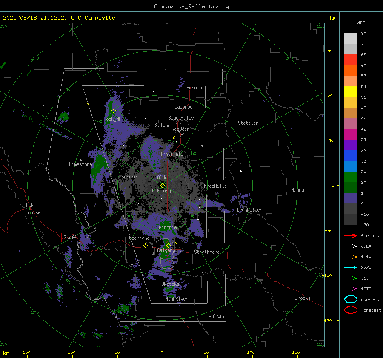Click the magenta 18TS arrow icon
The width and height of the screenshot is (383, 358).
coord(351,289)
